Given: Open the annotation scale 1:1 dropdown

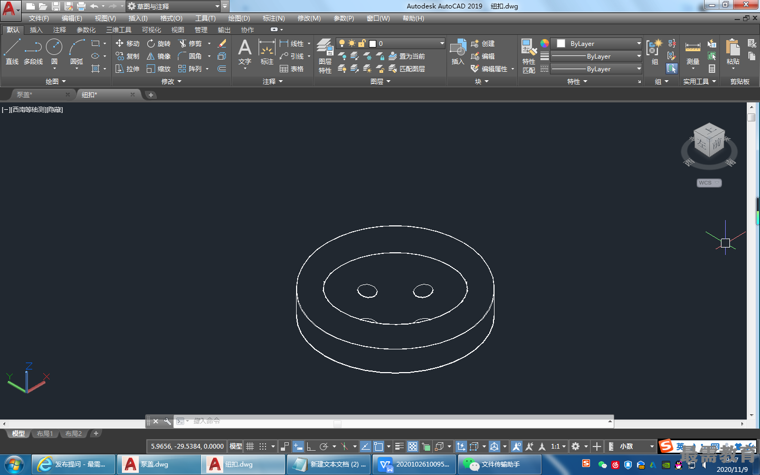Looking at the screenshot, I should tap(558, 446).
